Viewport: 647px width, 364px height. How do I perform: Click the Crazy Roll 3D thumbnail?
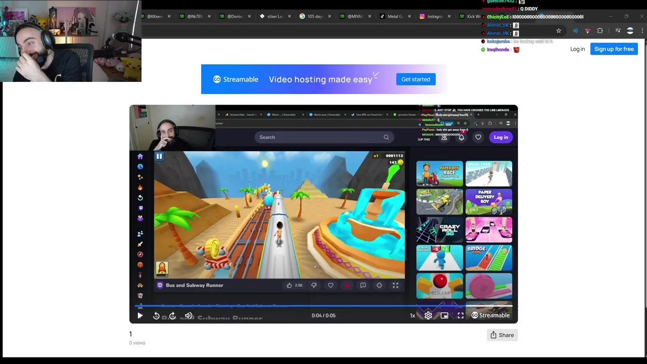[439, 230]
